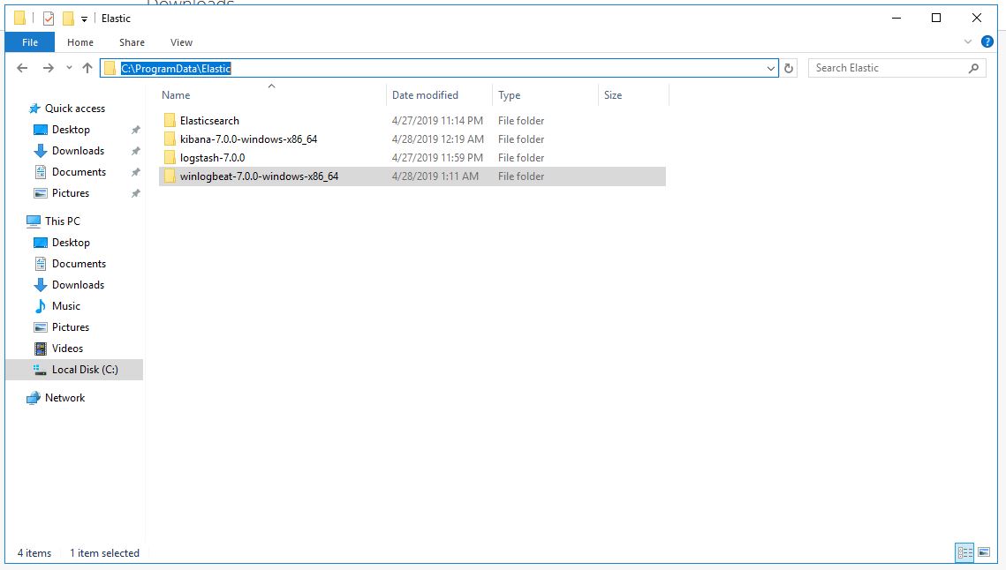Click the logstash folder icon
Viewport: 1006px width, 570px height.
170,158
